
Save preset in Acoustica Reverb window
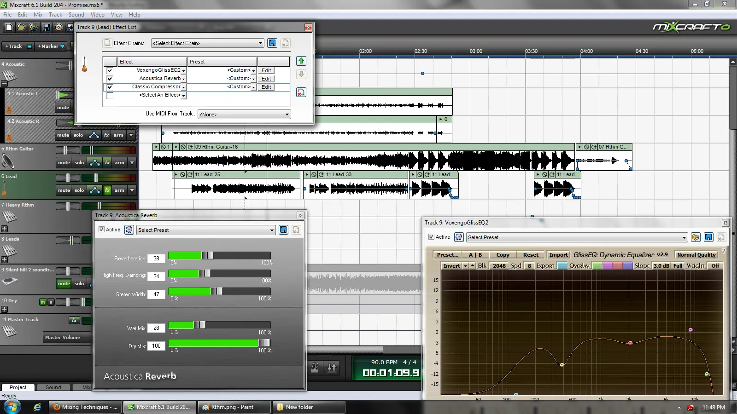284,230
